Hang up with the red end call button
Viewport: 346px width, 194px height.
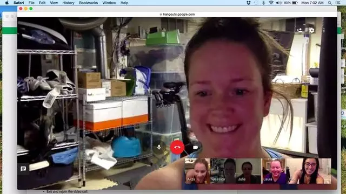[x=177, y=147]
